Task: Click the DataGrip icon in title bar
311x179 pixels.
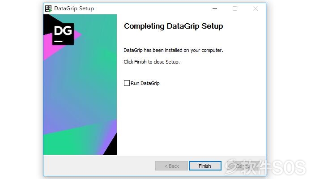Action: coord(48,9)
